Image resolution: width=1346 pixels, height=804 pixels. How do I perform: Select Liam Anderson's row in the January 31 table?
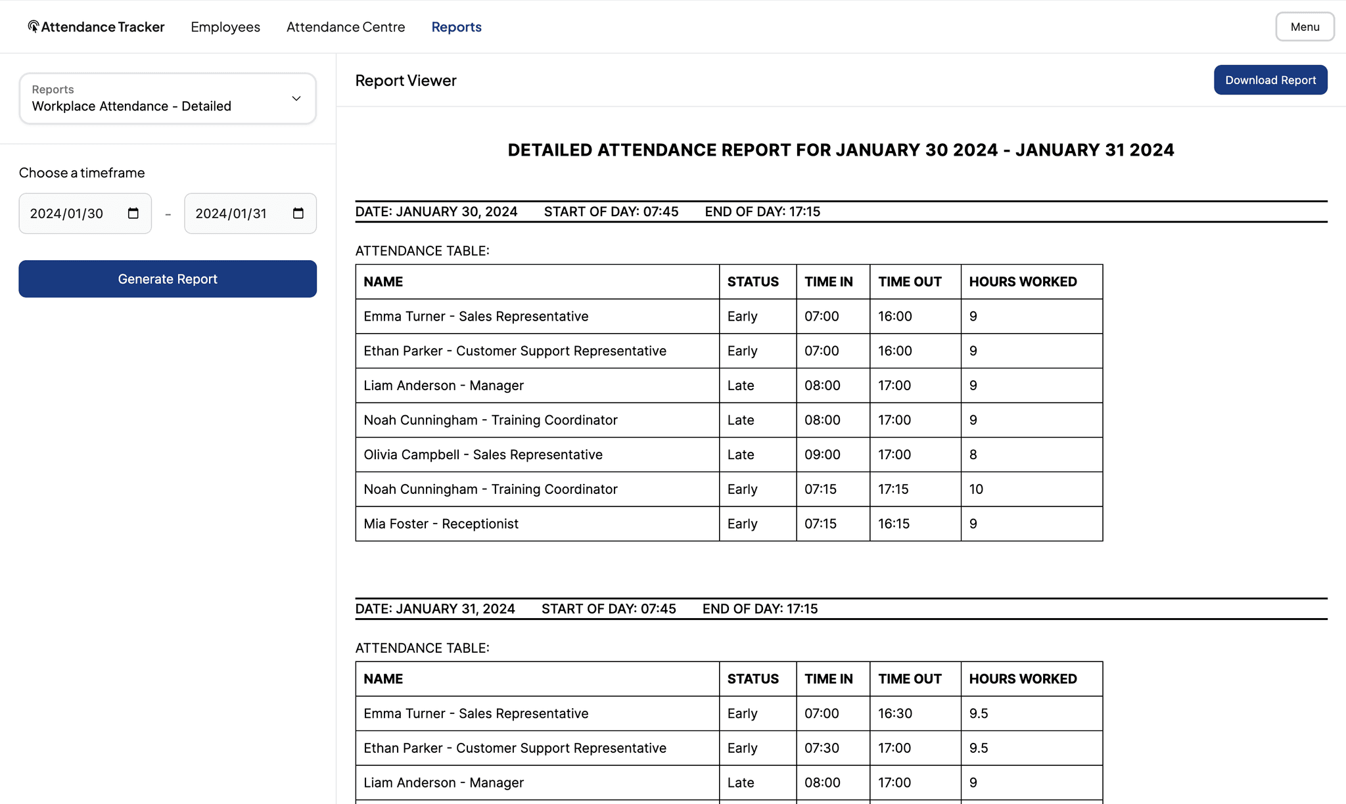click(x=444, y=782)
